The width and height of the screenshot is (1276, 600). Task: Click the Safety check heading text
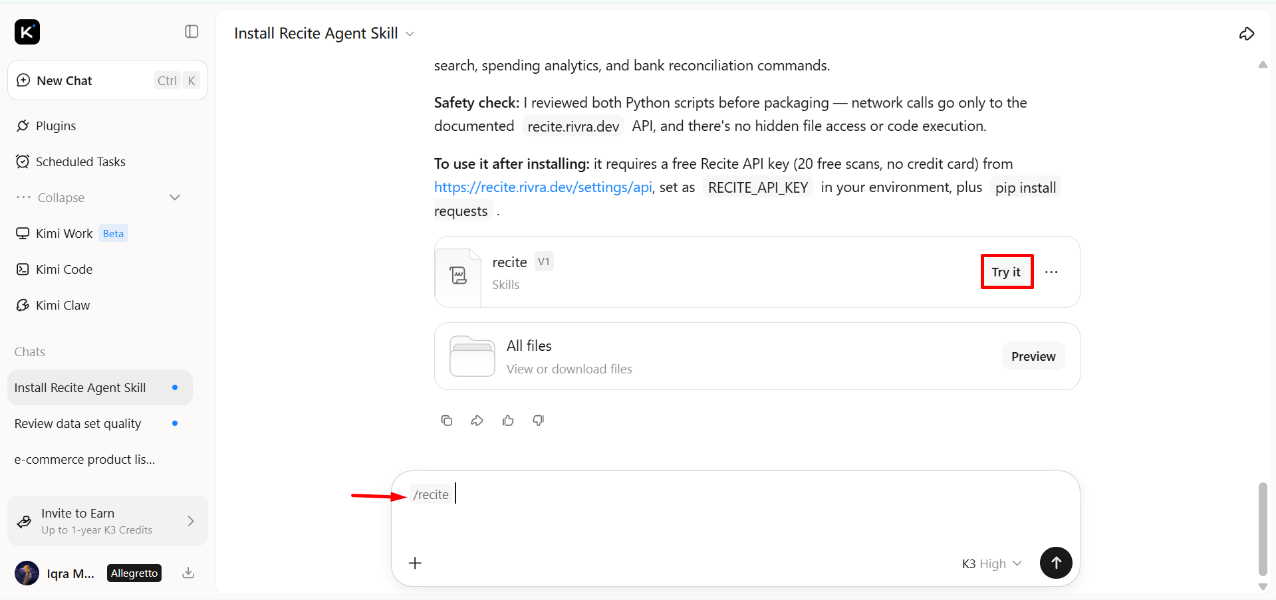click(477, 102)
